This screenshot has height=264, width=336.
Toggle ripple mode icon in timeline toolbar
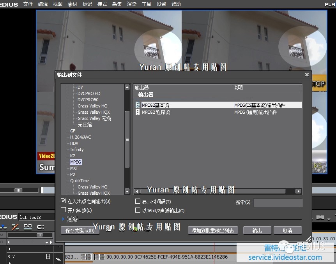[x=4, y=227]
